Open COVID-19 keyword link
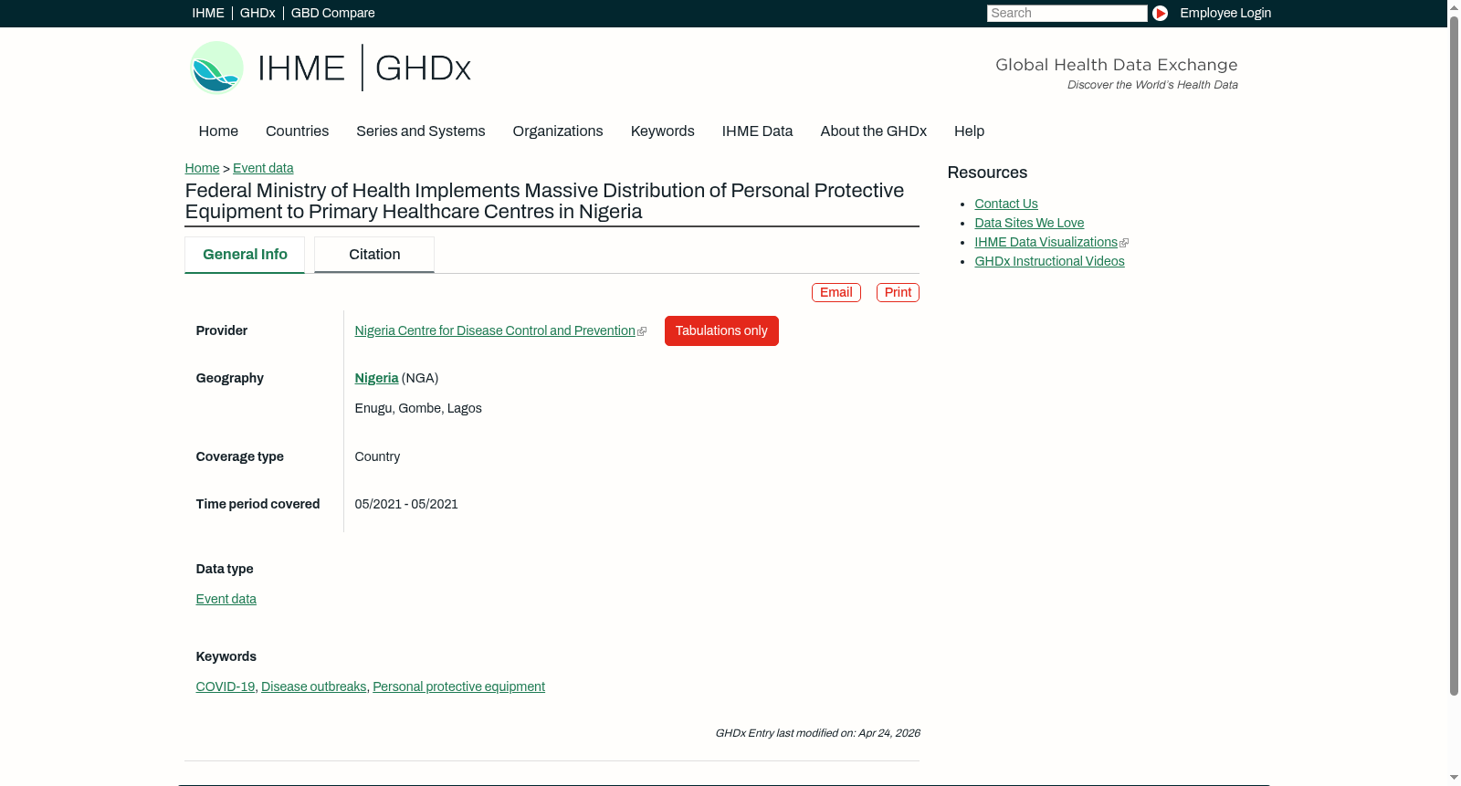The height and width of the screenshot is (786, 1461). click(225, 686)
